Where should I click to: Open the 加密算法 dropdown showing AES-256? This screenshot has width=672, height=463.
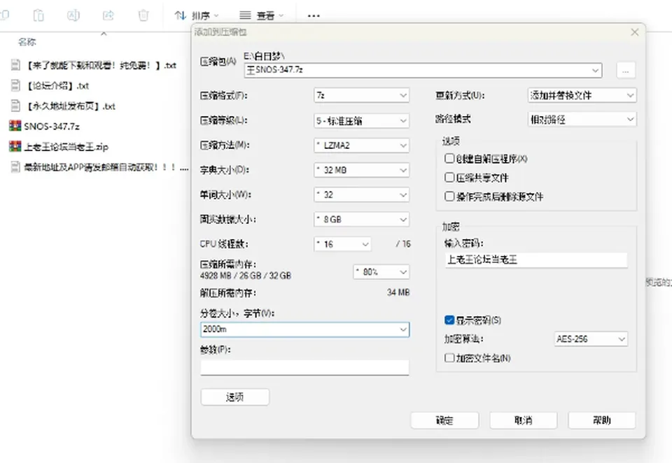point(591,339)
